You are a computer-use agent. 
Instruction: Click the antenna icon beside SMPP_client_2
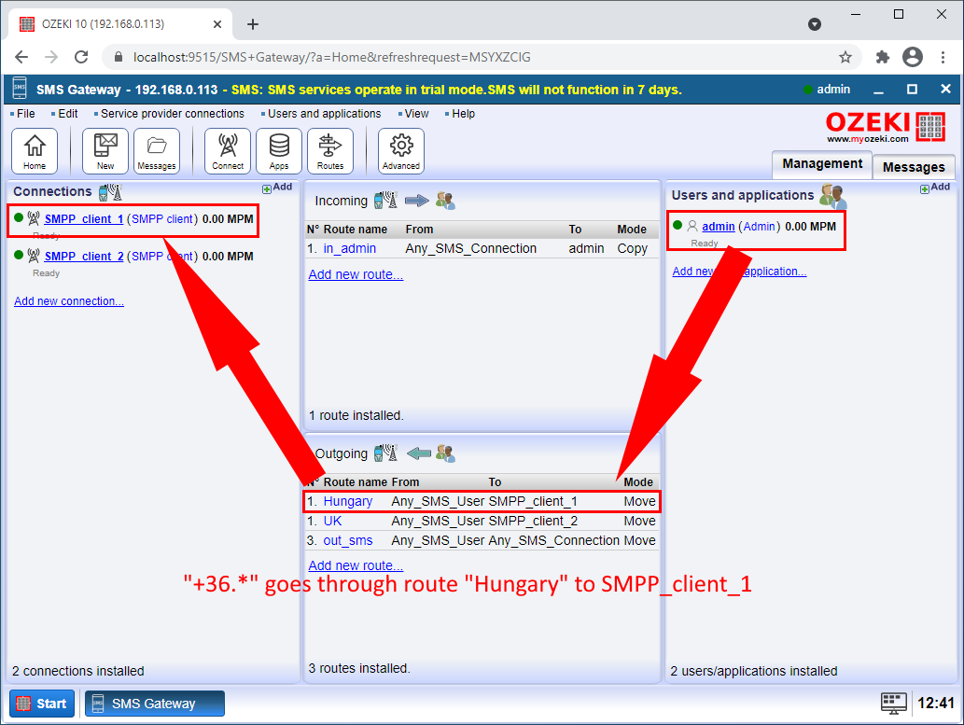pyautogui.click(x=34, y=255)
